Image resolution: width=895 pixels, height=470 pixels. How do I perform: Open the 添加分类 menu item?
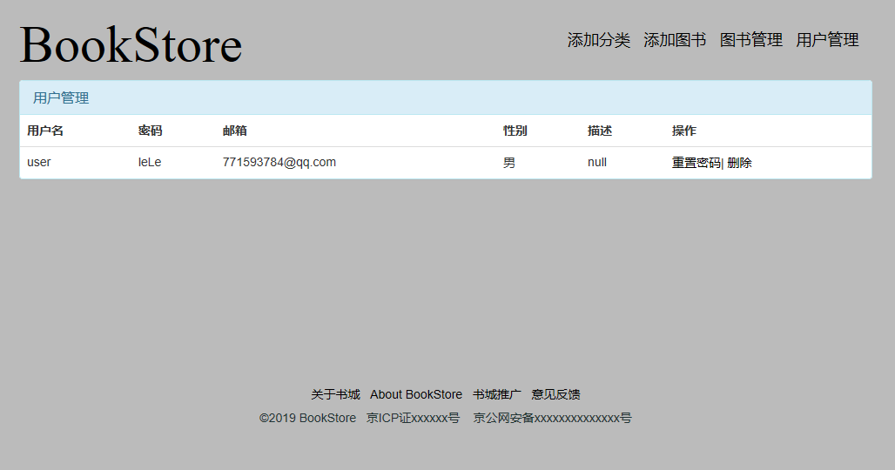tap(599, 40)
